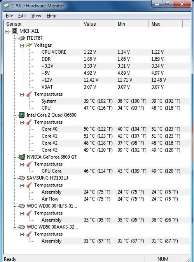Sort by the Sensor column header

point(43,24)
